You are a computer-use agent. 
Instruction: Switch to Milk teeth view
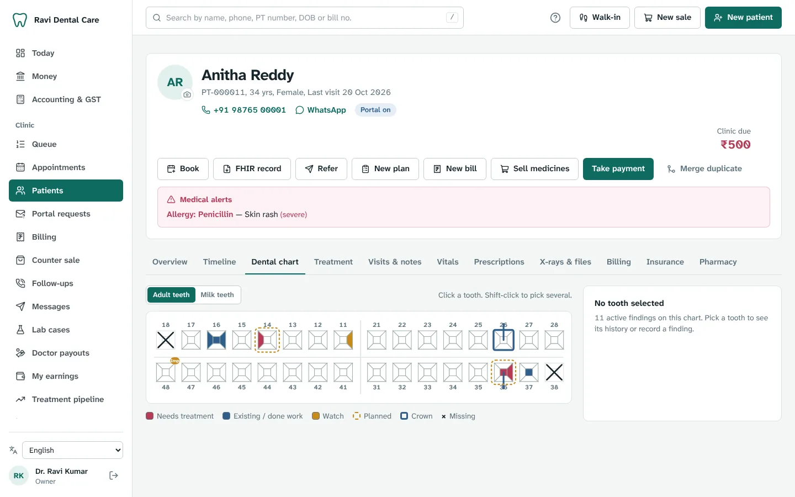[x=218, y=295]
